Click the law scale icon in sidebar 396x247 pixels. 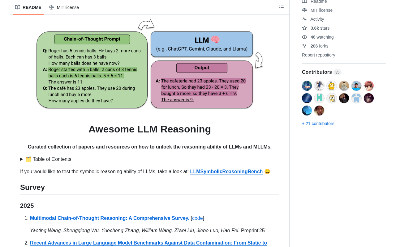[x=304, y=10]
